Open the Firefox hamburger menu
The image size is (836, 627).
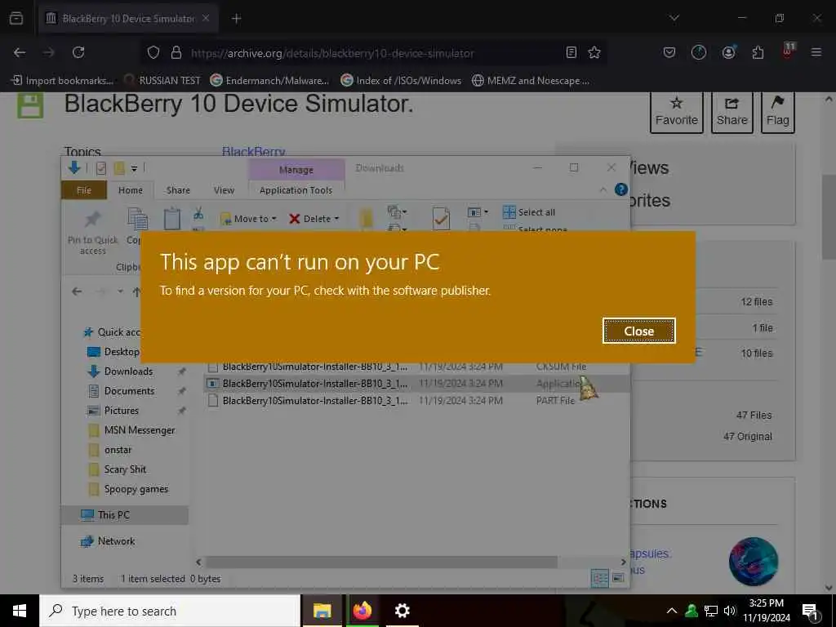pos(816,52)
